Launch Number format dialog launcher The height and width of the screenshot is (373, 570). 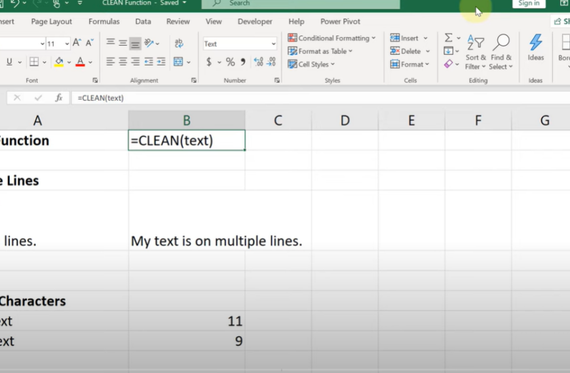pyautogui.click(x=277, y=80)
